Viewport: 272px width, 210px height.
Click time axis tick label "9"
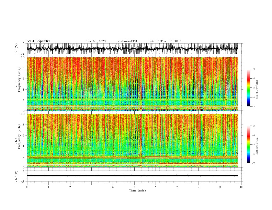[220, 187]
